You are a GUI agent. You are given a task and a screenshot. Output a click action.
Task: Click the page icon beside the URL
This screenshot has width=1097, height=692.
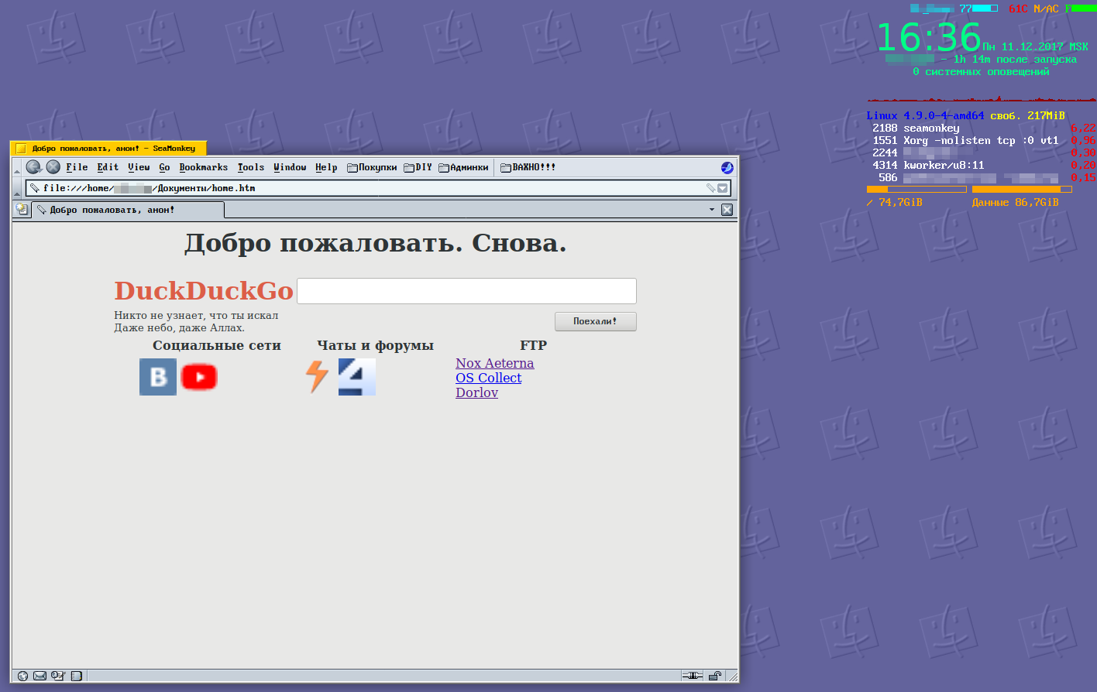34,188
